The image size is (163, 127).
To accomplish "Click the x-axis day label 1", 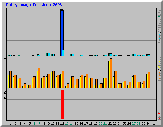I will tap(11, 124).
